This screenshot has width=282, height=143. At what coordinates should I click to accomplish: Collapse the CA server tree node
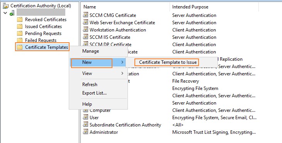5,13
